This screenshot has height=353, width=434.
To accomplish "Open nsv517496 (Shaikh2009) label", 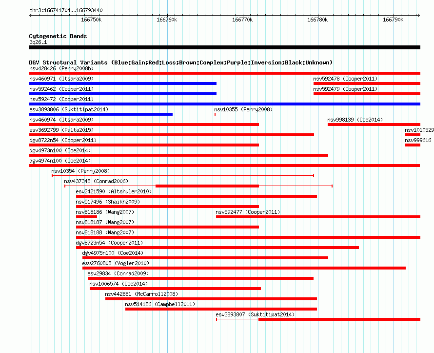I will pyautogui.click(x=108, y=202).
